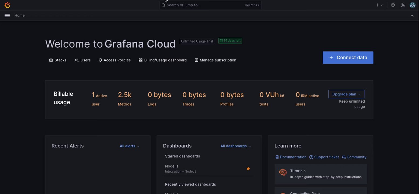Open the hamburger navigation menu

(x=7, y=16)
